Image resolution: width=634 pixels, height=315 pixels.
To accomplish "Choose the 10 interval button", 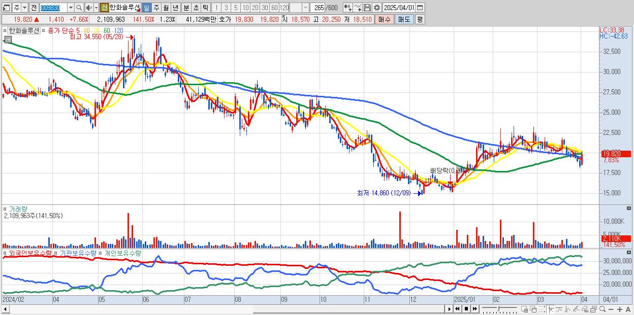I will coord(245,8).
